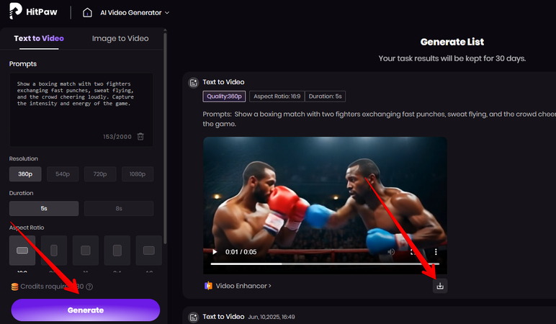
Task: Select the last, shorter landscape aspect ratio
Action: click(x=148, y=251)
